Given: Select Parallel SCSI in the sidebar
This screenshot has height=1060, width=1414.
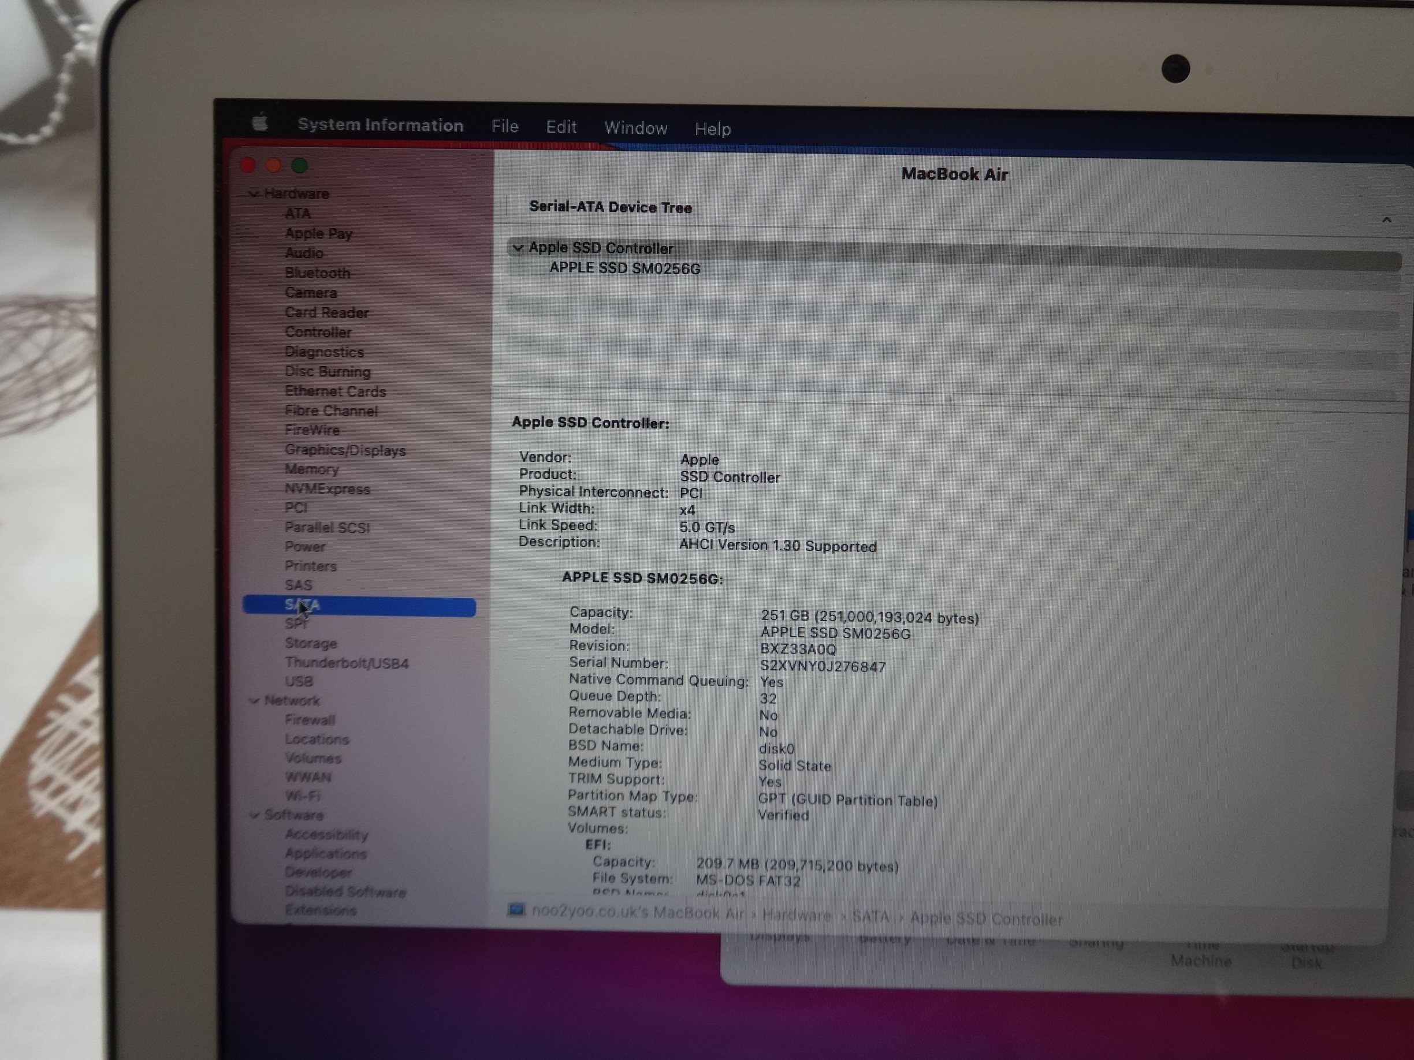Looking at the screenshot, I should click(x=328, y=528).
